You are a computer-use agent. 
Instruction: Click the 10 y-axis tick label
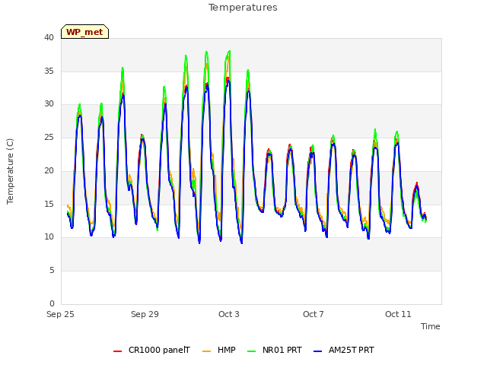point(49,237)
